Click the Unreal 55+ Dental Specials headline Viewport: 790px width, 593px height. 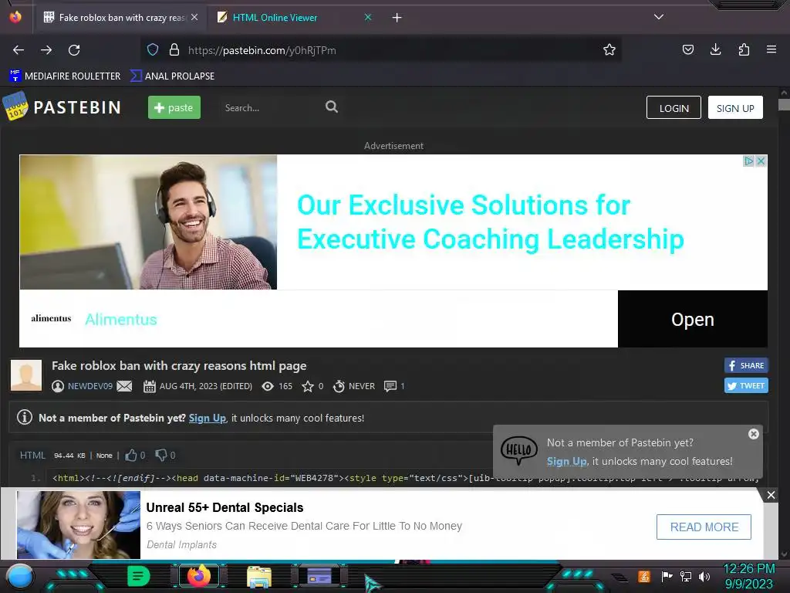[x=225, y=508]
